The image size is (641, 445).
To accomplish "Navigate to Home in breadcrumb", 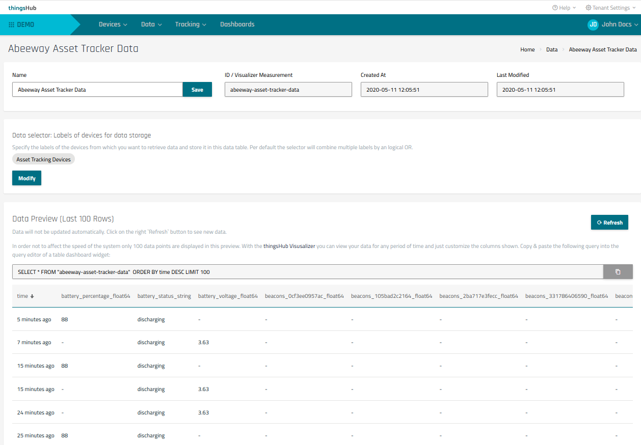I will click(527, 49).
